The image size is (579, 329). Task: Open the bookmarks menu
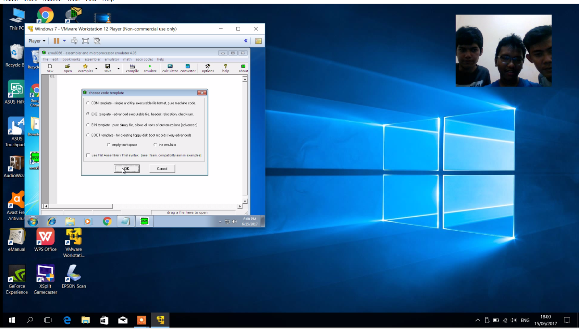tap(71, 59)
